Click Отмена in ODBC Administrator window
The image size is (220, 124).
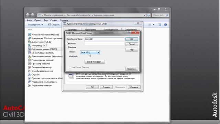[x=106, y=87]
